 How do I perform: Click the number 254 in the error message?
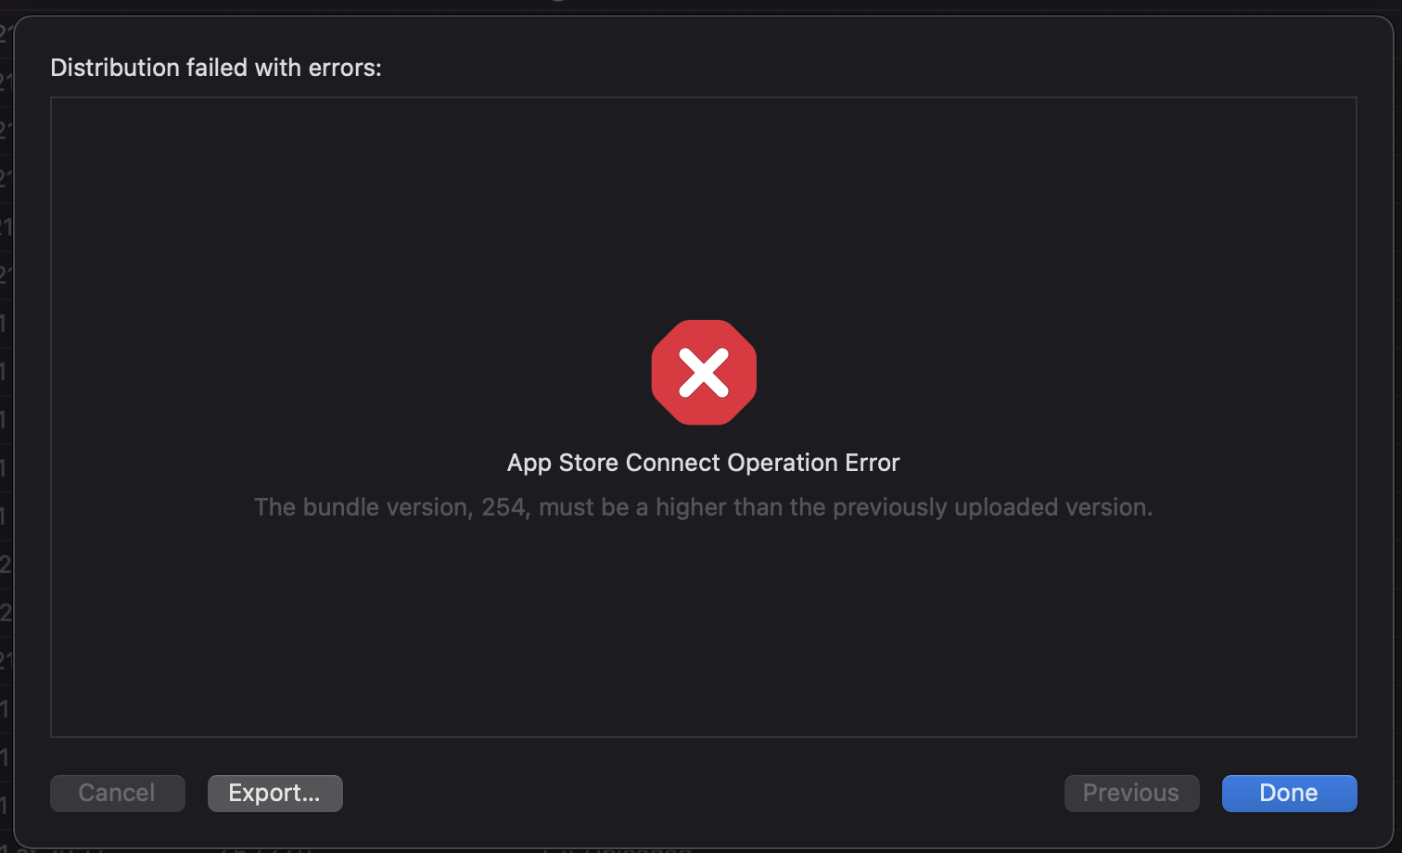503,507
